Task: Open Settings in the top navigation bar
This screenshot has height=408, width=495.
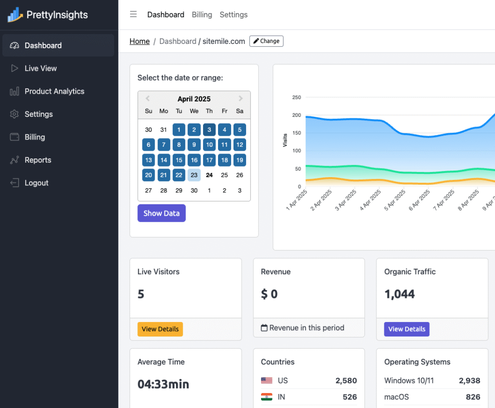Action: click(233, 14)
